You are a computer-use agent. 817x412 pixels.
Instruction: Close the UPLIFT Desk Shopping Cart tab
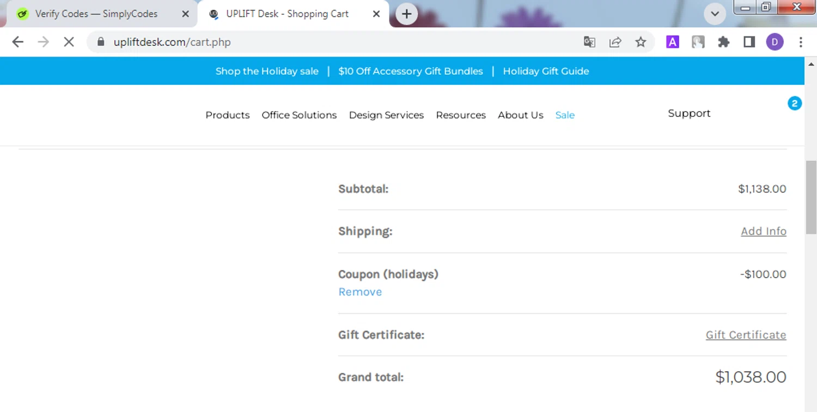(x=376, y=14)
